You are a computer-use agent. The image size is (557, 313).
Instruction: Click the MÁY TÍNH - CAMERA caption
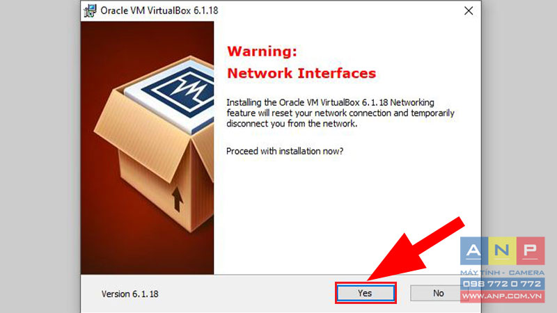point(502,273)
